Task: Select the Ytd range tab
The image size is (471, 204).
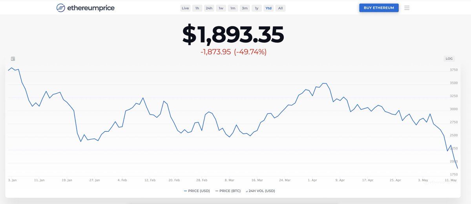Action: point(268,8)
